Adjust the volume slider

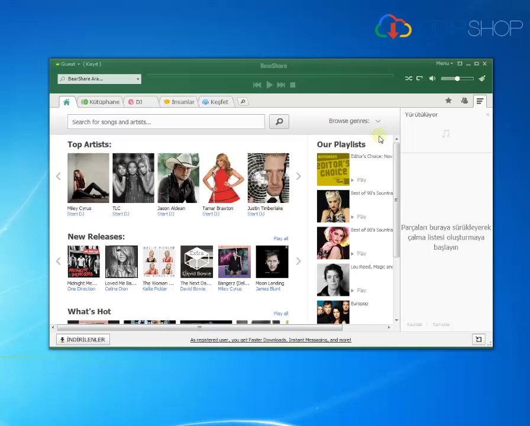(457, 78)
